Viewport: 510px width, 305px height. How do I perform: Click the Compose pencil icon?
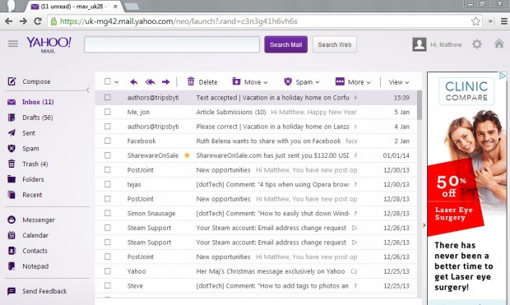click(12, 81)
